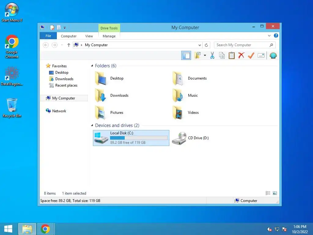Select Desktop under Favorites
The image size is (313, 235).
(62, 72)
